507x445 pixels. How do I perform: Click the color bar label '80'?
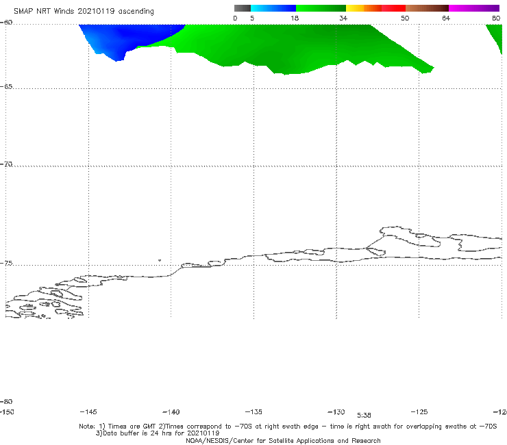pos(496,18)
